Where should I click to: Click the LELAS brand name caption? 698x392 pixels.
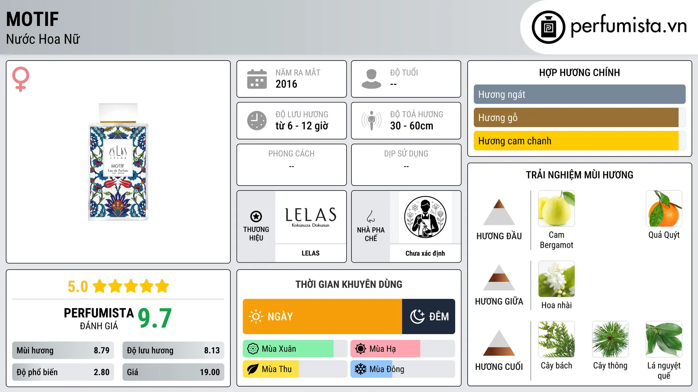click(x=310, y=253)
